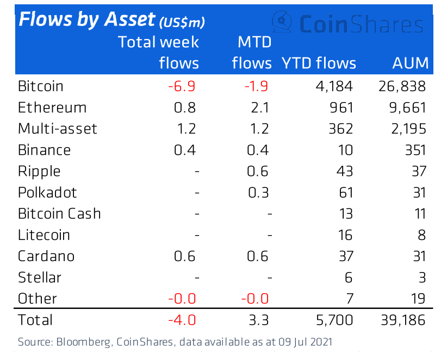The image size is (447, 354).
Task: Click the Multi-asset row label
Action: tap(58, 128)
